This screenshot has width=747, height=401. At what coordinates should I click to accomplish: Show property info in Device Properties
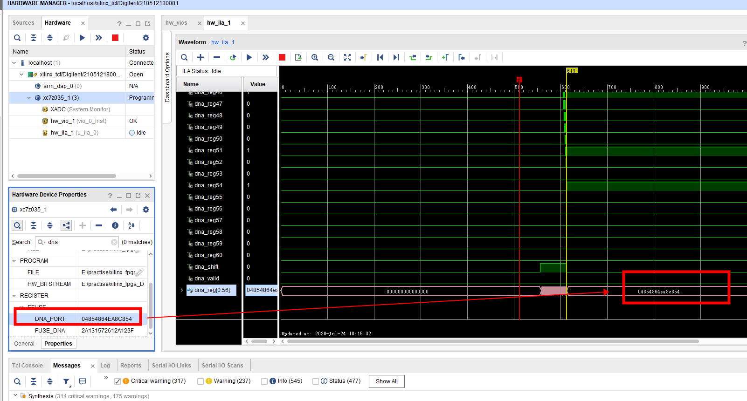115,225
